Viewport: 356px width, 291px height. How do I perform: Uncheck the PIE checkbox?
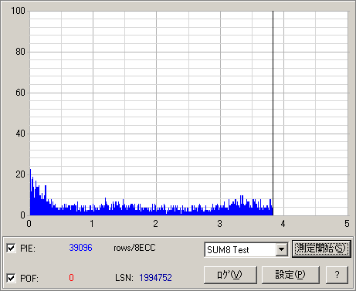click(x=11, y=249)
